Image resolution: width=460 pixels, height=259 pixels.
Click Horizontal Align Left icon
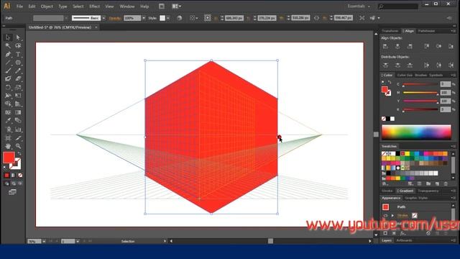385,46
